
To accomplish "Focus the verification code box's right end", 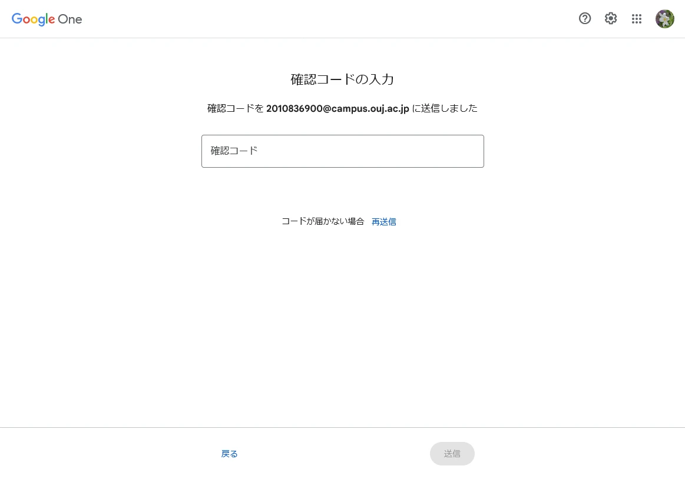I will point(471,151).
